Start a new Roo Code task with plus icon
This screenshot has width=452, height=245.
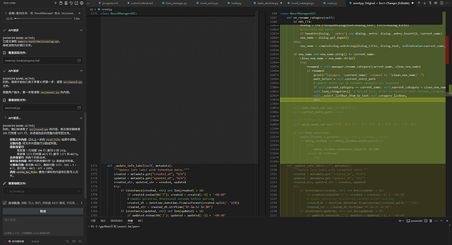(55, 3)
